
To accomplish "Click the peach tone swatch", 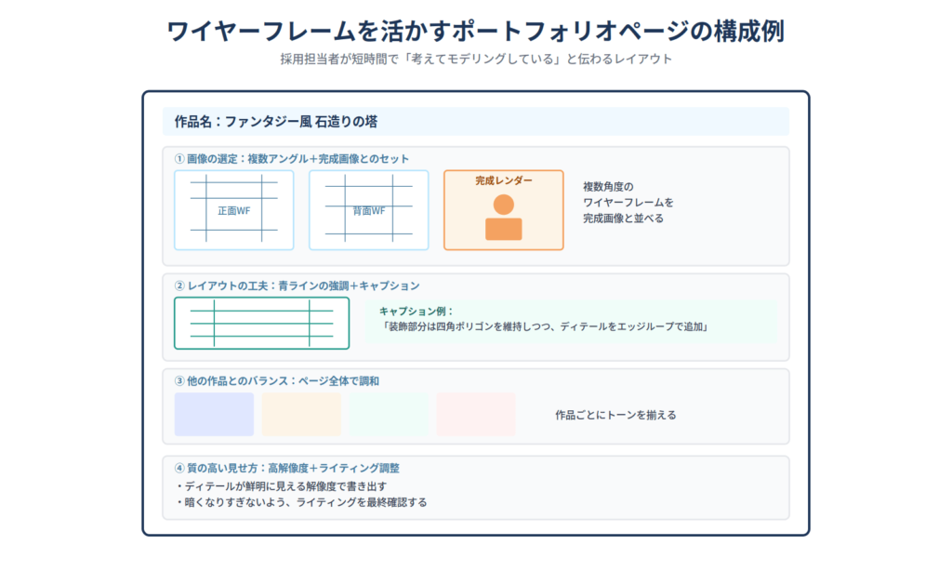I will [301, 414].
